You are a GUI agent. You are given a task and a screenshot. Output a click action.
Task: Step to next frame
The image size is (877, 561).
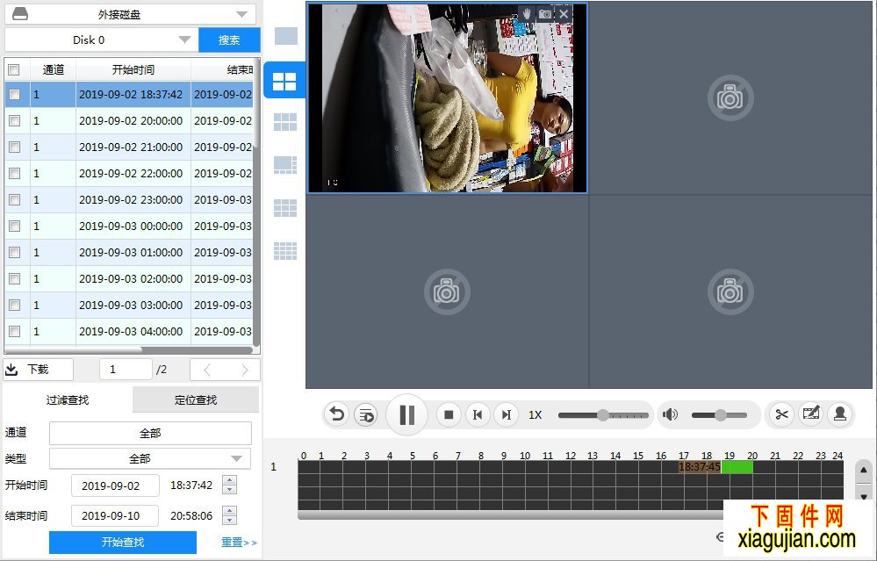(507, 415)
